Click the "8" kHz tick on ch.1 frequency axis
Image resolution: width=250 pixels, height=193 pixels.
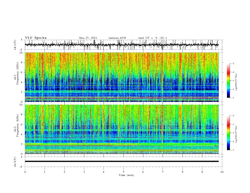[x=22, y=62]
